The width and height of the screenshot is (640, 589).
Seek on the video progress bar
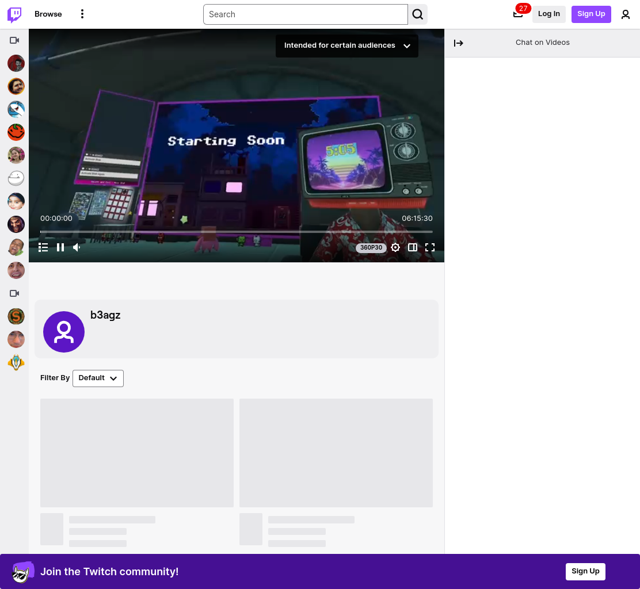point(237,232)
